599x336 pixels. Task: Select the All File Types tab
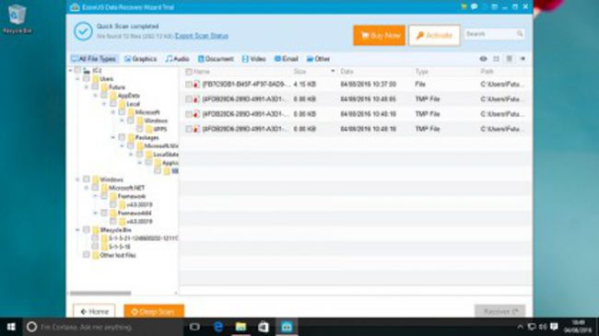[x=94, y=59]
